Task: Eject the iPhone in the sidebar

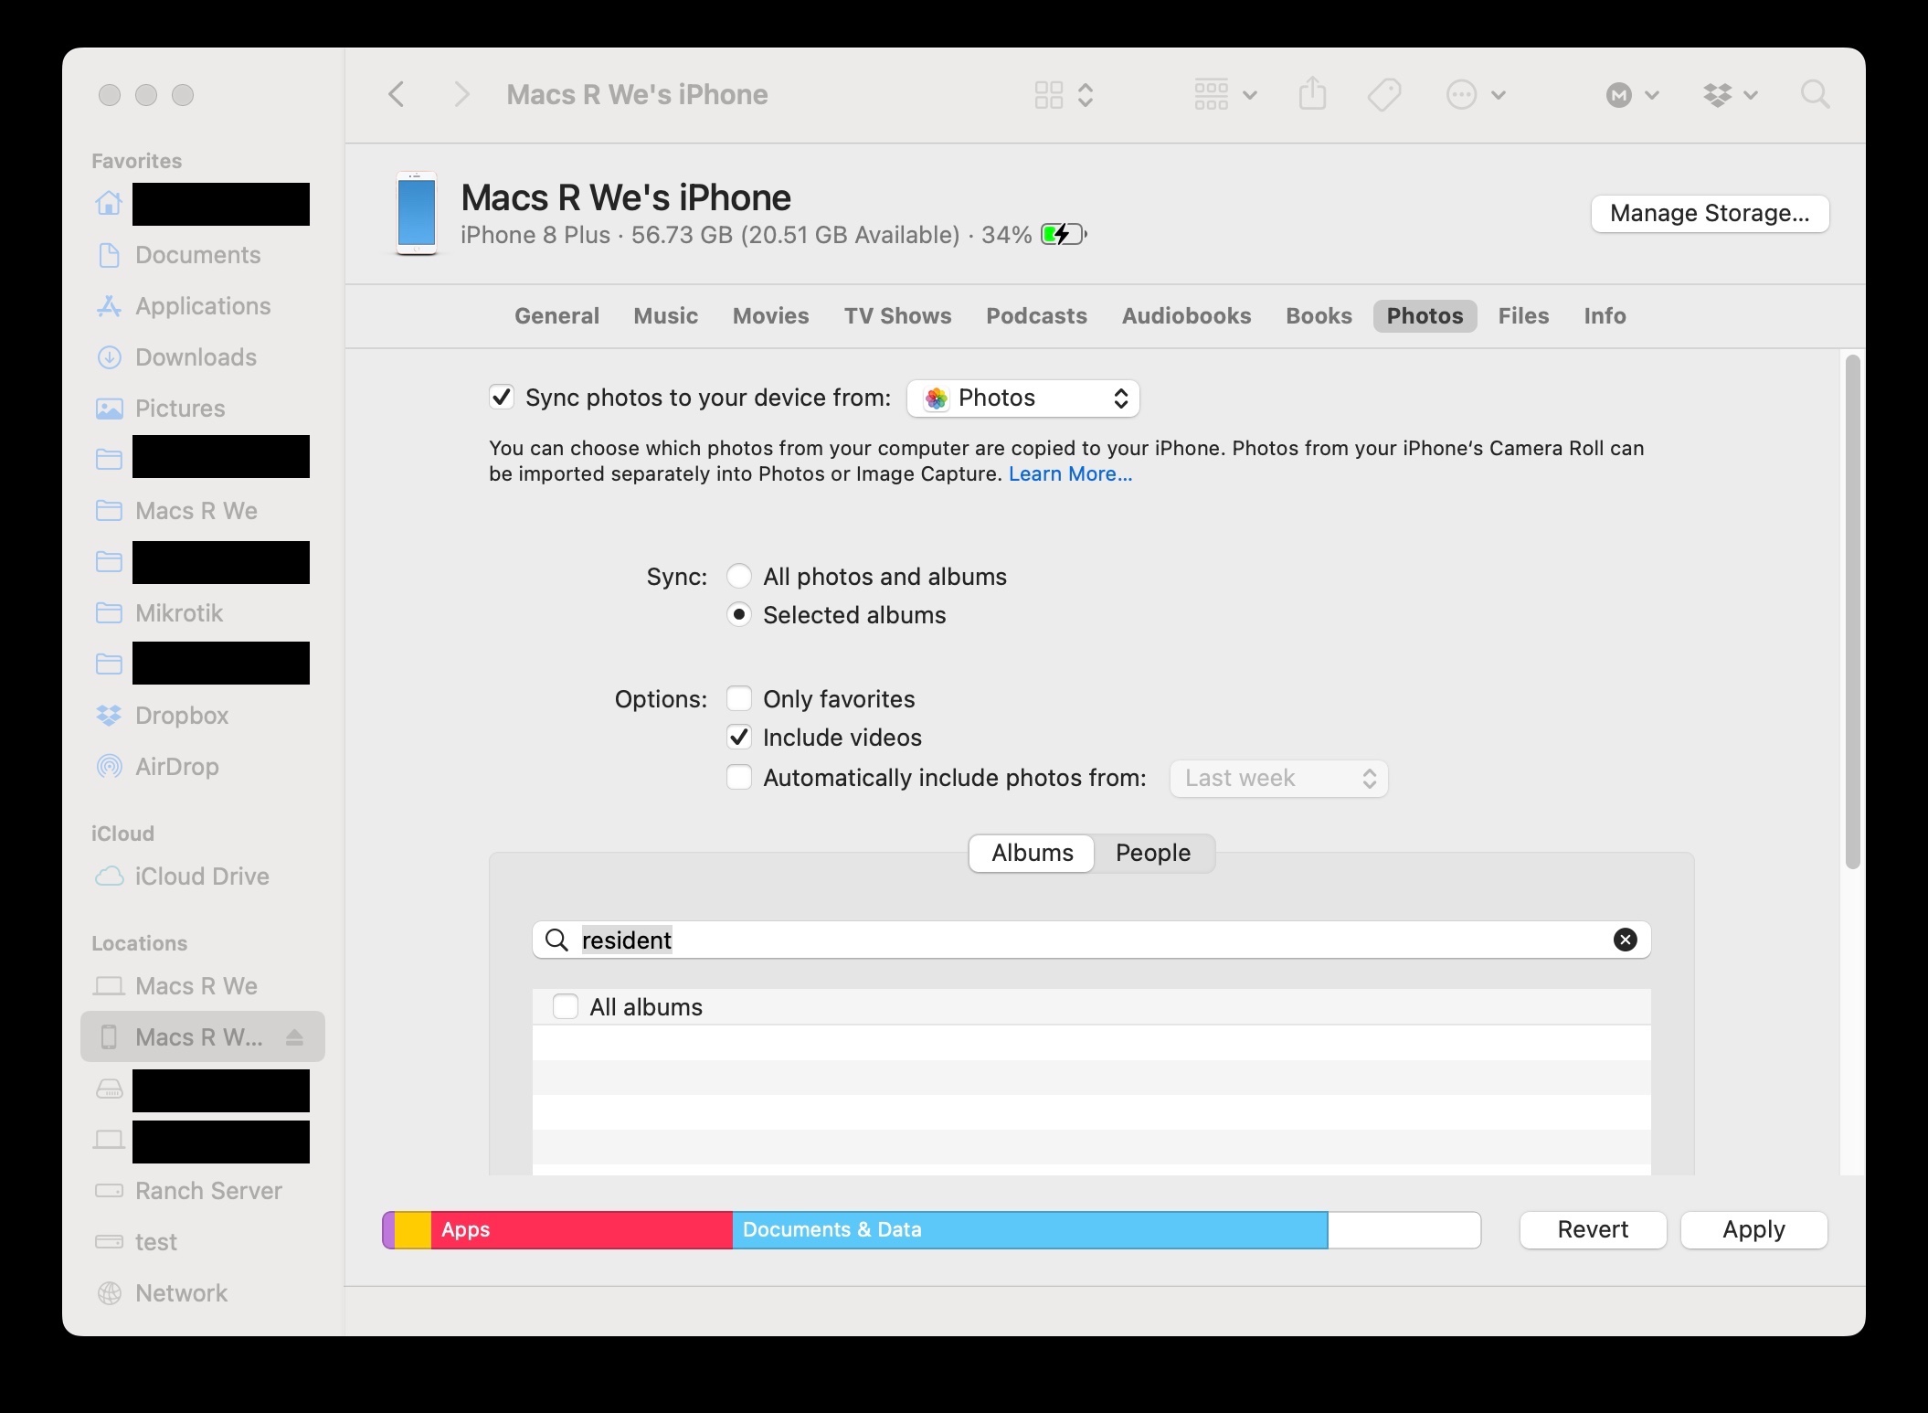Action: click(294, 1037)
